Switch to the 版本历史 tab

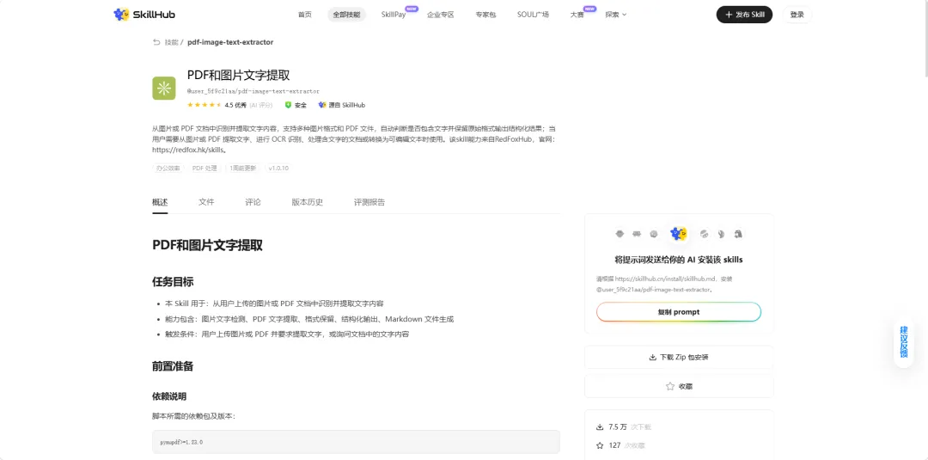point(307,202)
